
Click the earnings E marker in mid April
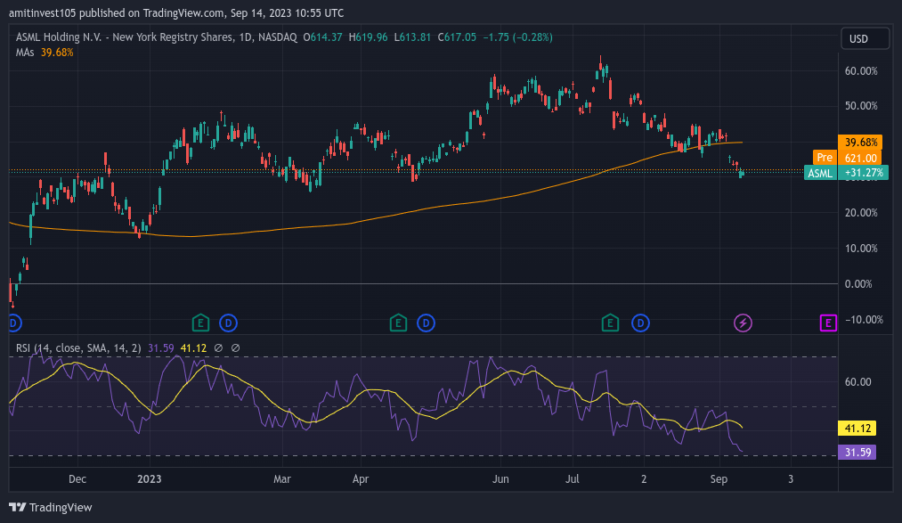[x=398, y=323]
